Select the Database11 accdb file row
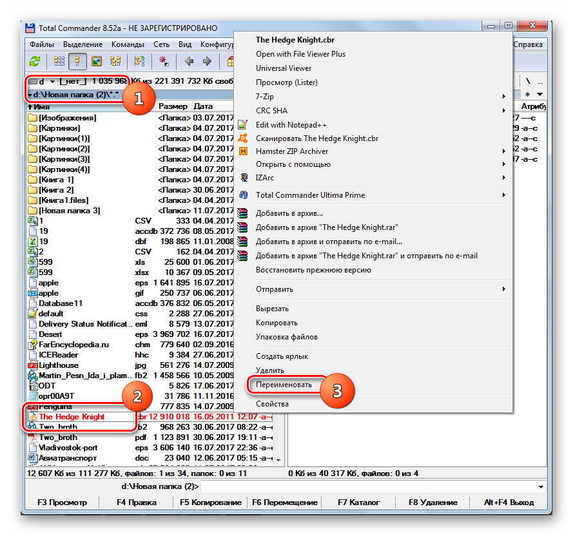The image size is (573, 536). point(130,303)
